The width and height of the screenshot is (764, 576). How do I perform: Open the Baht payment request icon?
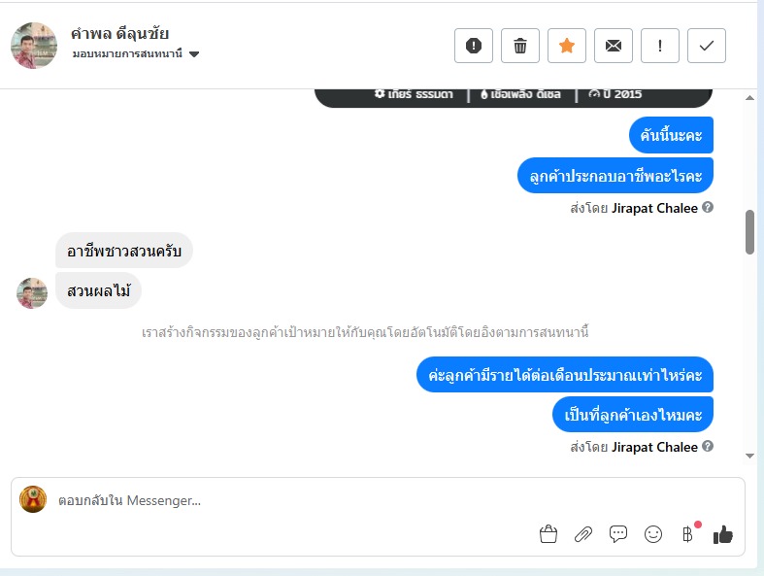pyautogui.click(x=688, y=534)
